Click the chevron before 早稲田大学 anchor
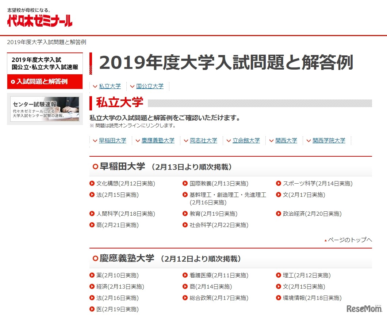Screen dimensions: 387x317 (95, 141)
